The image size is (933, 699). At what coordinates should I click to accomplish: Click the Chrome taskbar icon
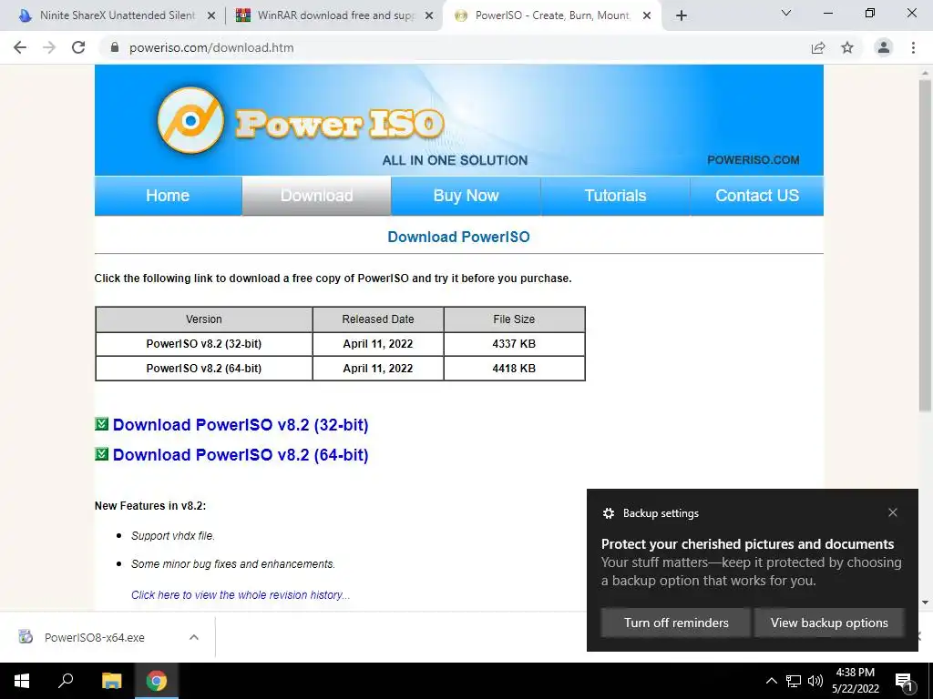[157, 681]
